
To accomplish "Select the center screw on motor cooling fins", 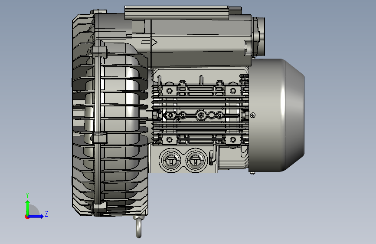I will [201, 115].
